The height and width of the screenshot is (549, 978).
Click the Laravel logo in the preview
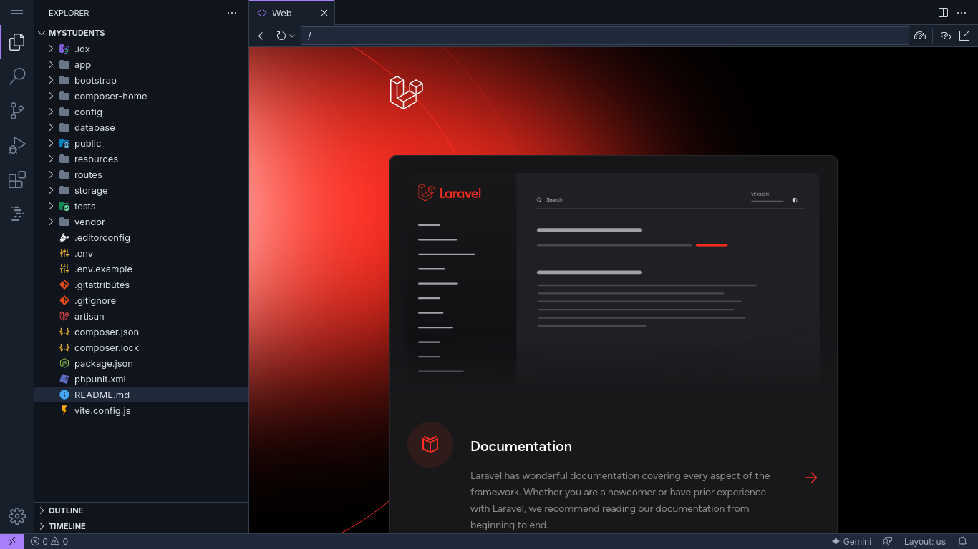(x=407, y=92)
